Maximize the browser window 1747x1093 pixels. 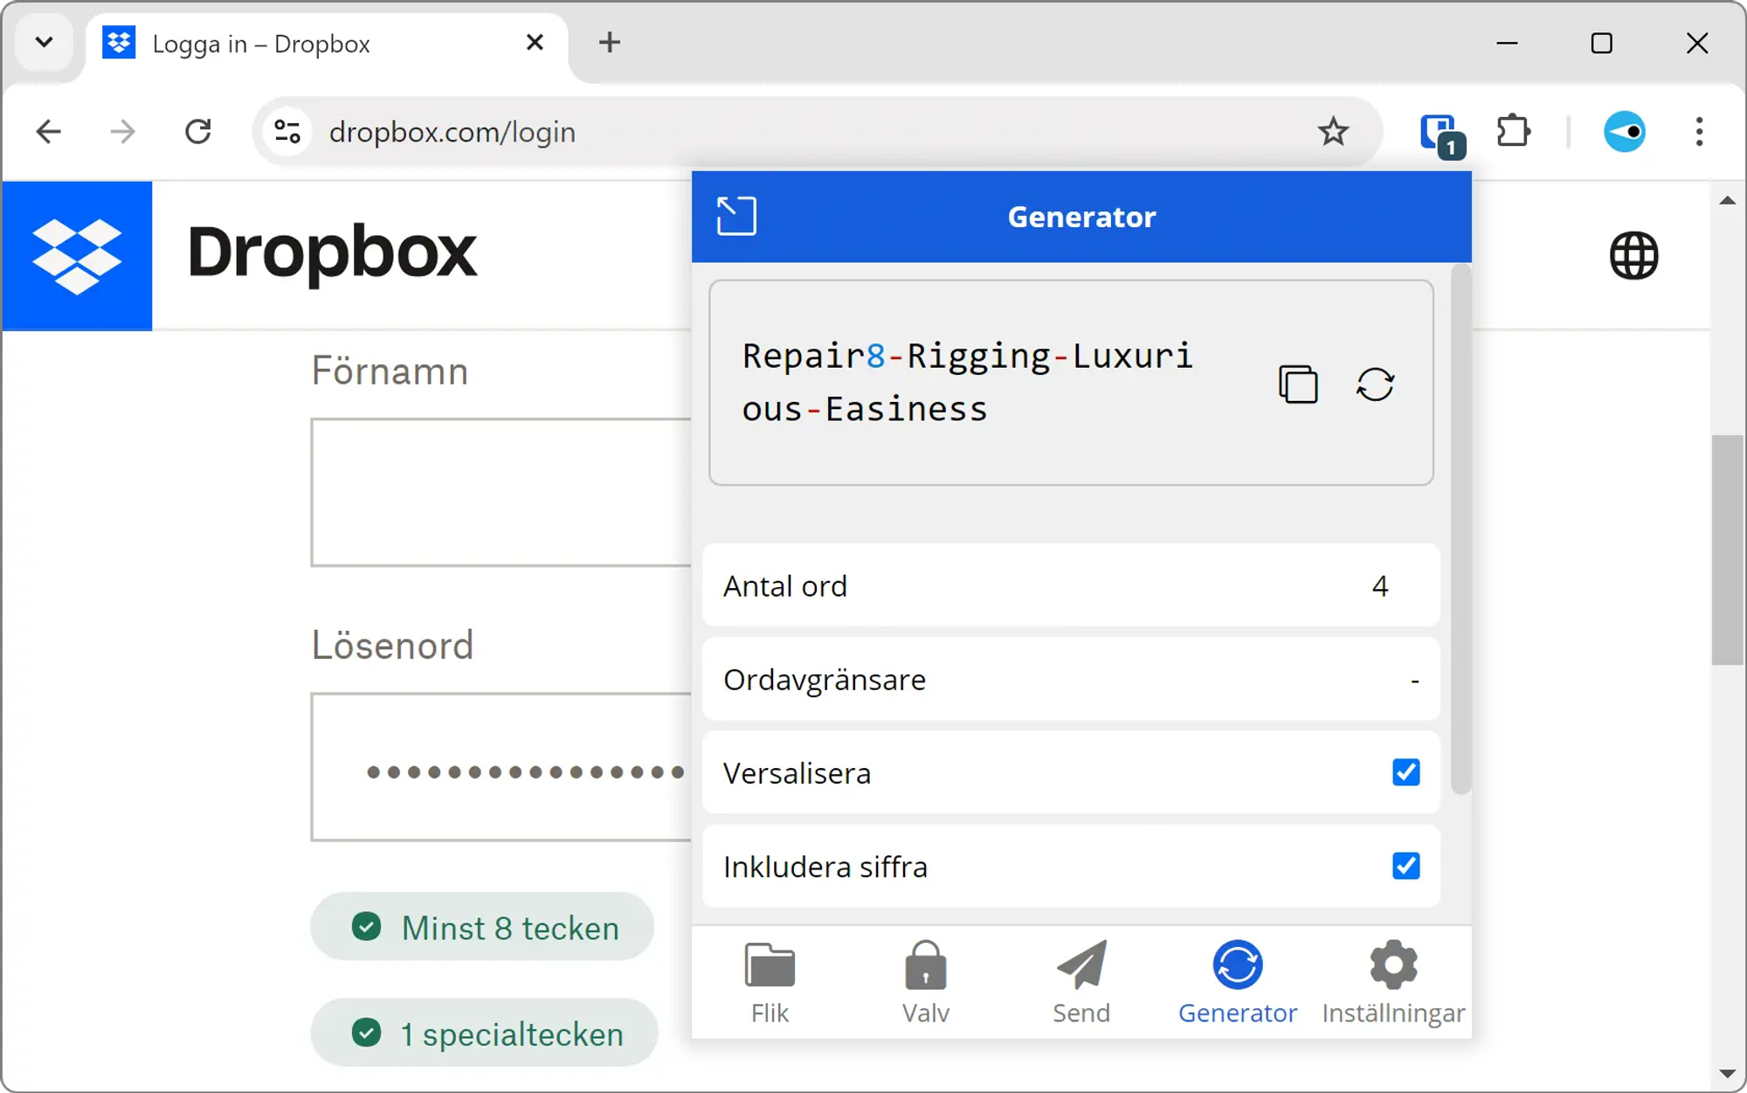pos(1601,43)
